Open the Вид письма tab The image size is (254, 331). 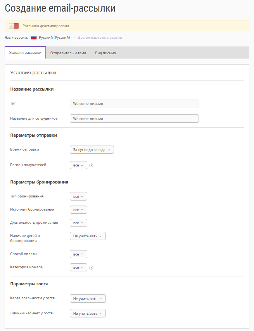tap(105, 53)
